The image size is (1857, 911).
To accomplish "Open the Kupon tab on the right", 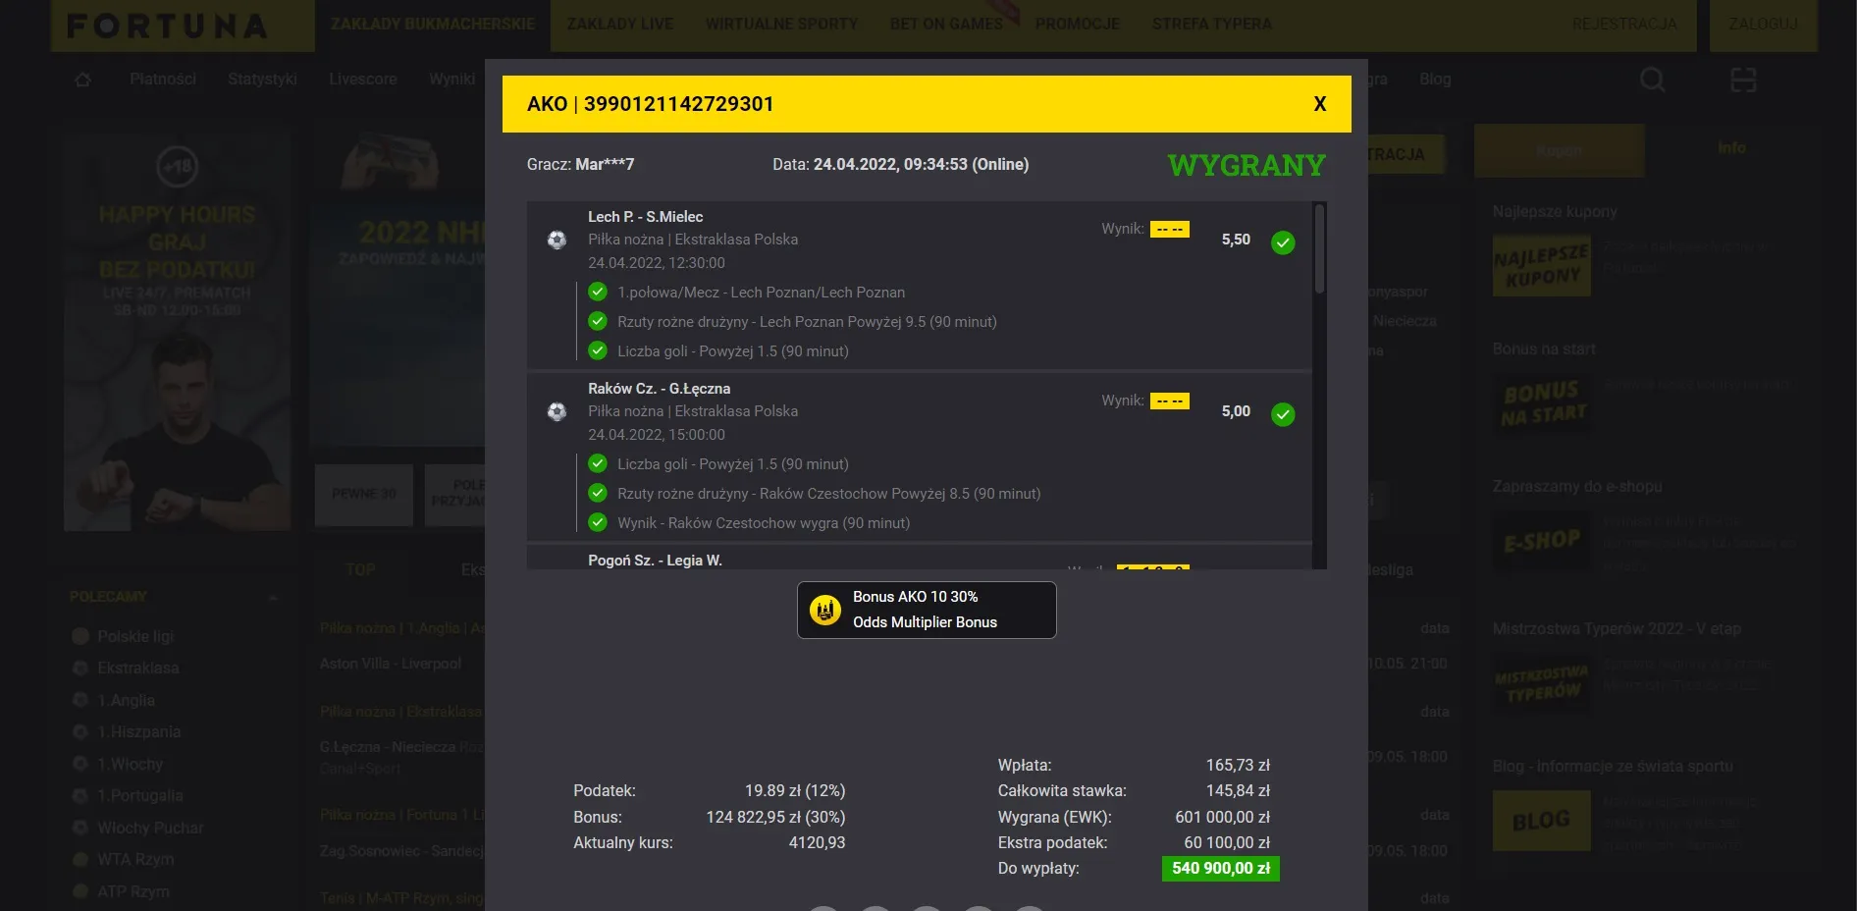I will pyautogui.click(x=1559, y=150).
